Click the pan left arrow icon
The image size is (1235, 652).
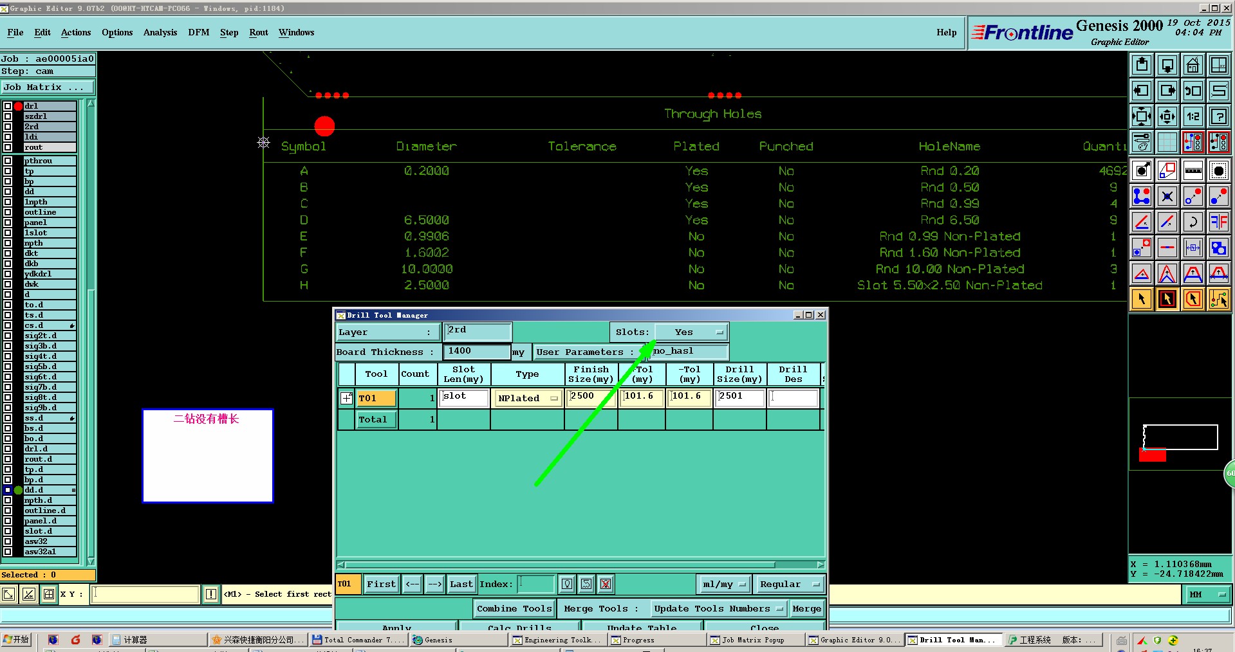tap(1142, 91)
